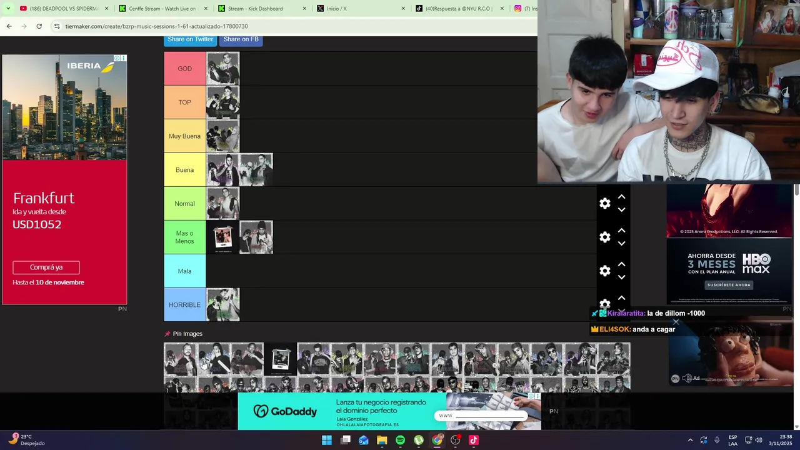
Task: Open the tab search dropdown chevron
Action: coord(7,8)
